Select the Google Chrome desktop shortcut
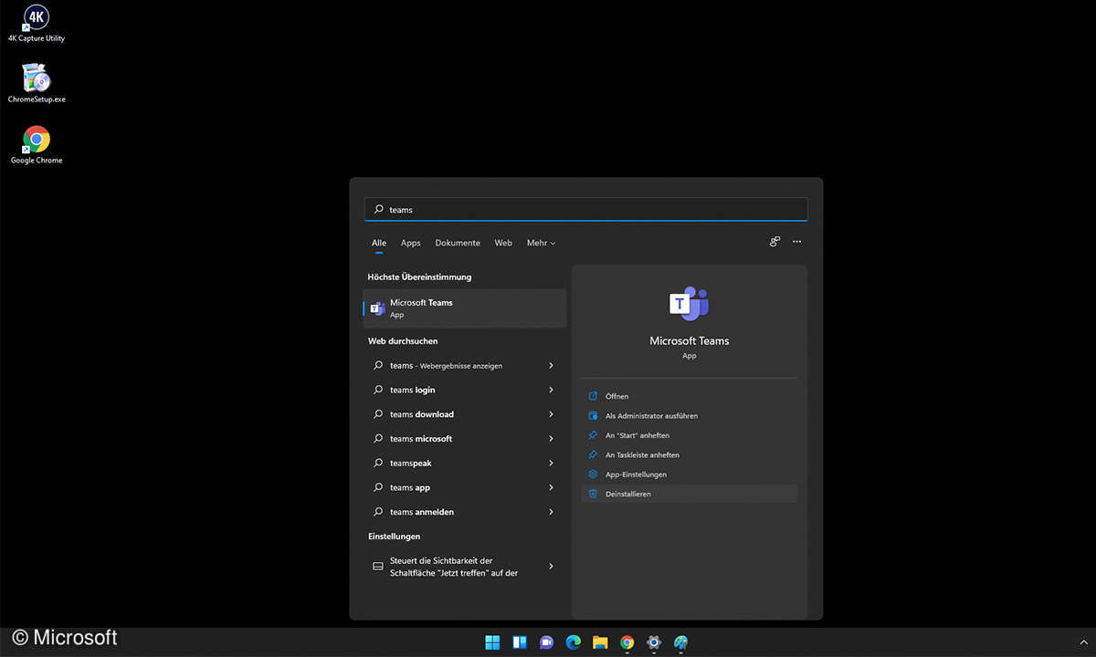 pyautogui.click(x=37, y=145)
